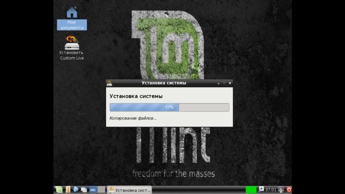Click the installation progress bar at 57%
This screenshot has height=194, width=345.
(x=169, y=107)
